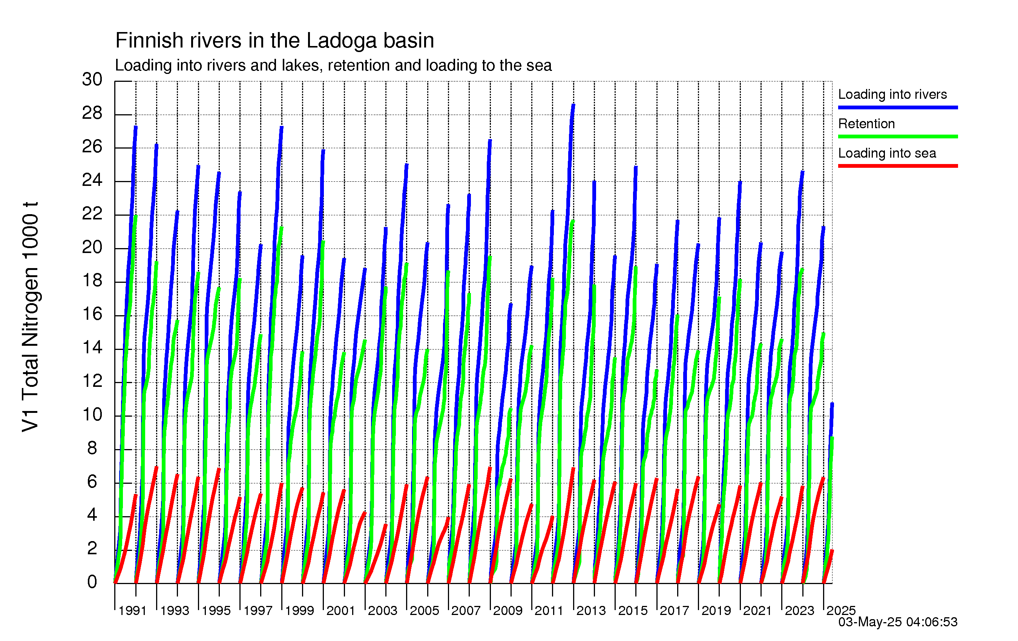
Task: Click the x-axis year label 1995
Action: [216, 610]
